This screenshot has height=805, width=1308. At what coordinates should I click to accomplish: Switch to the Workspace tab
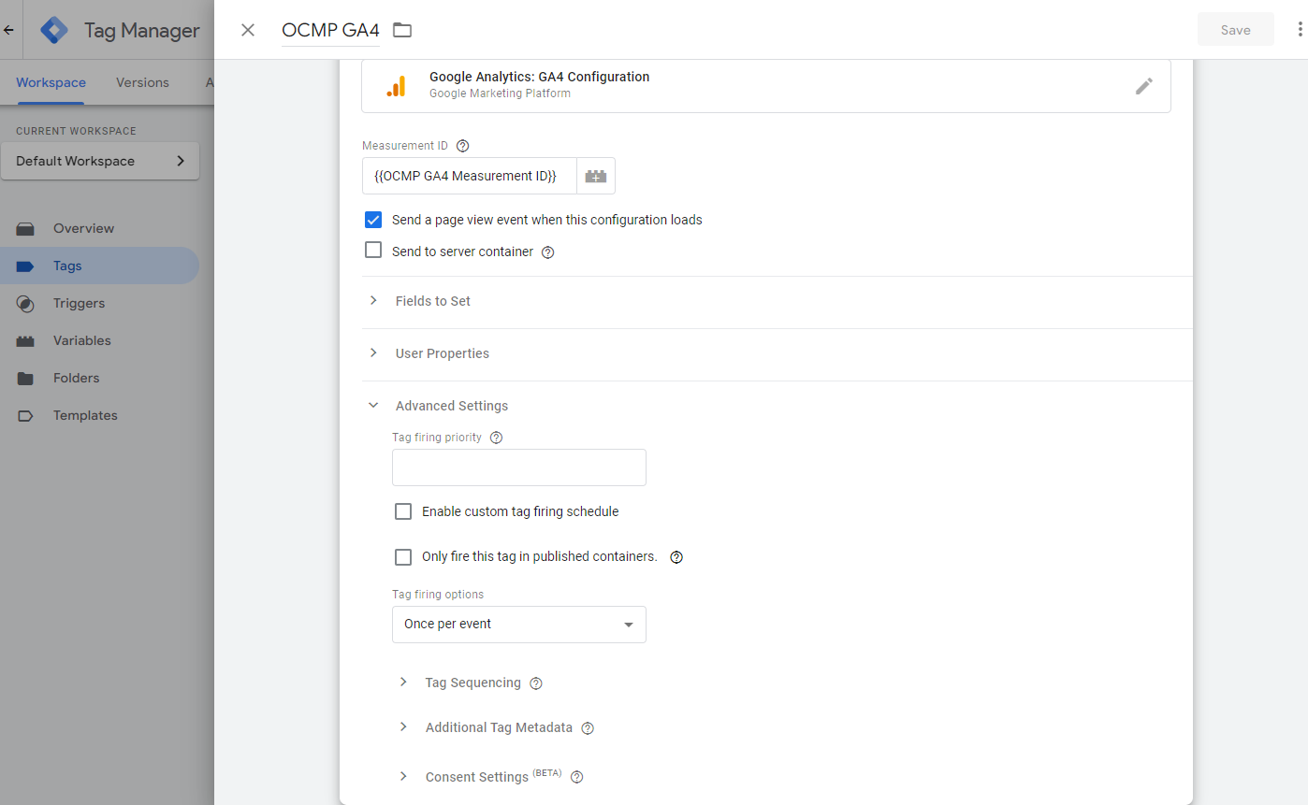[51, 82]
